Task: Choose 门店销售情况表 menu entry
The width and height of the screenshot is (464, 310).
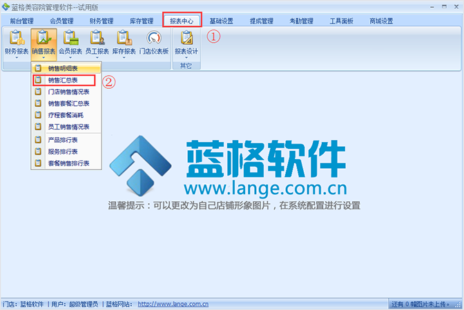Action: point(66,92)
